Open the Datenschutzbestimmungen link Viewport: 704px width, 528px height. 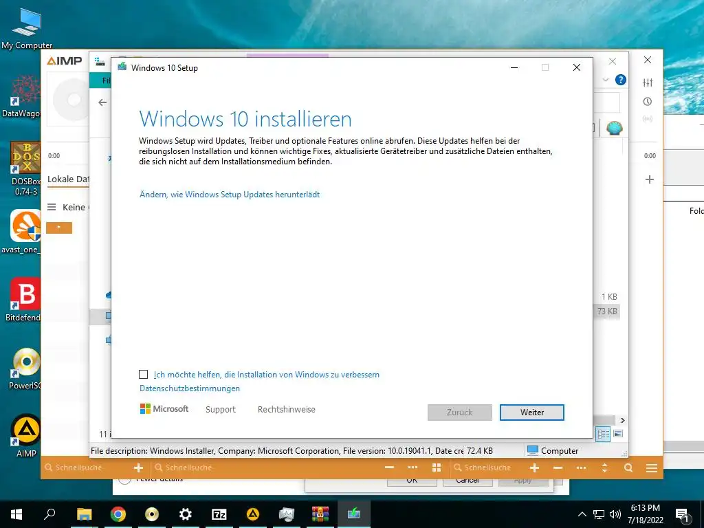[x=190, y=388]
